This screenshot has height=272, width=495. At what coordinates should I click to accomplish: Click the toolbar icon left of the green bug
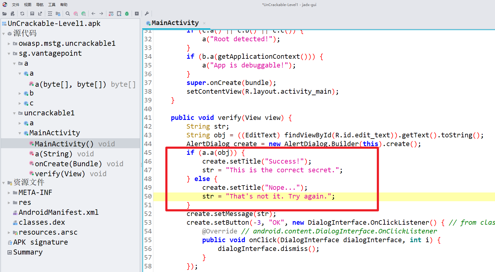click(x=119, y=14)
